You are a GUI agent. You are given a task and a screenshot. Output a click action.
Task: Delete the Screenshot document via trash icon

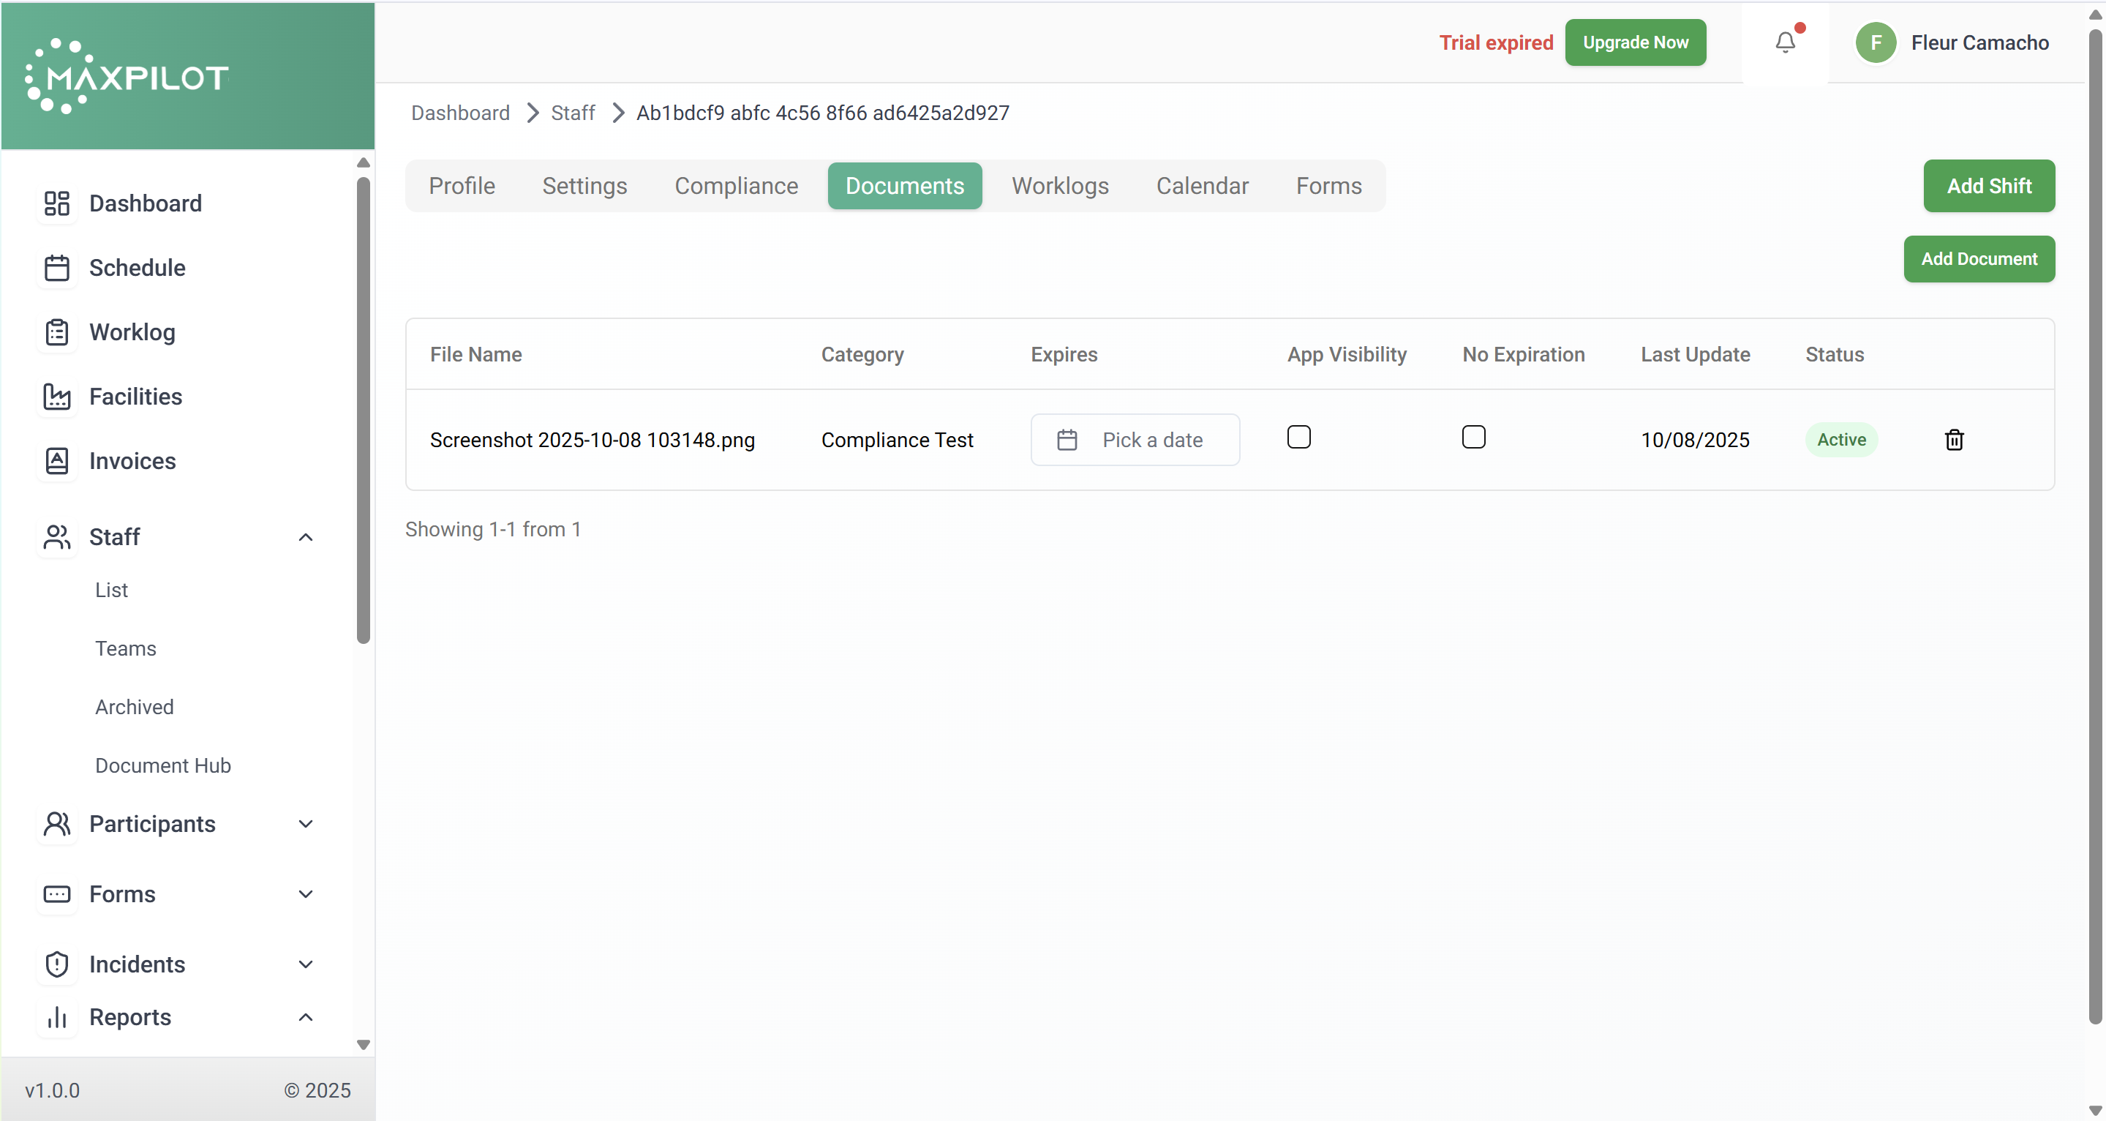(1953, 440)
